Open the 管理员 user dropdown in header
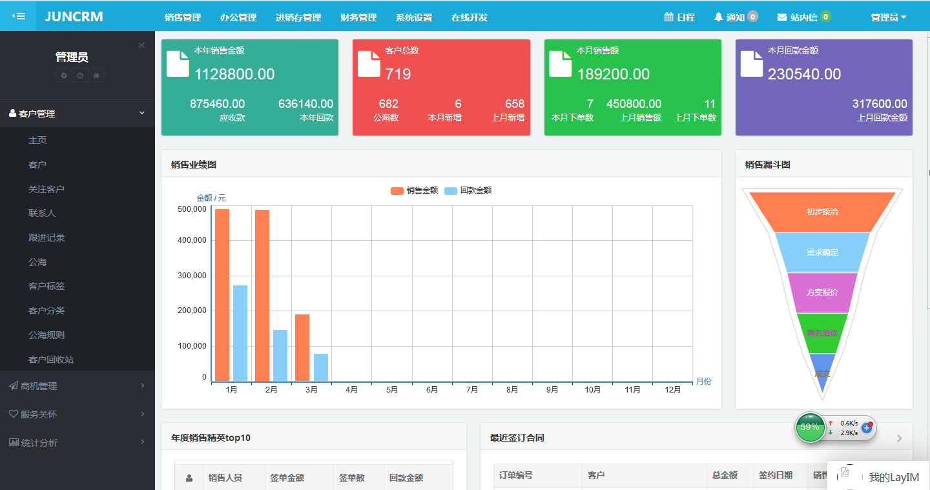930x490 pixels. pyautogui.click(x=888, y=17)
